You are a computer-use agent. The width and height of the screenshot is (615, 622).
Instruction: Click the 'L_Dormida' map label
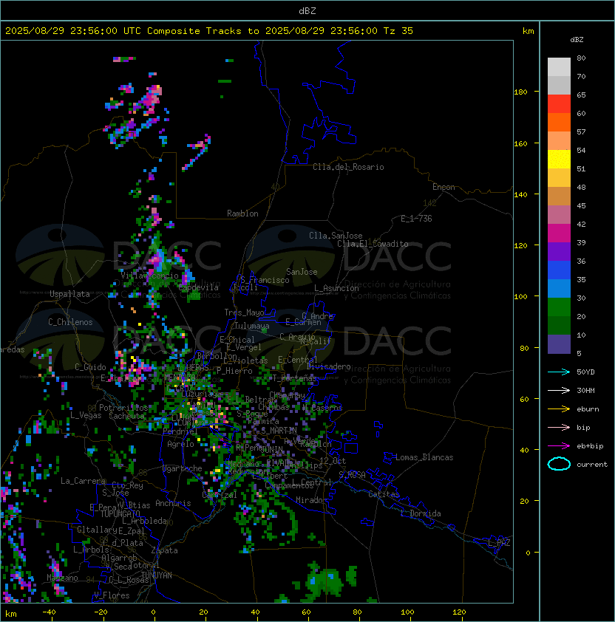[421, 513]
